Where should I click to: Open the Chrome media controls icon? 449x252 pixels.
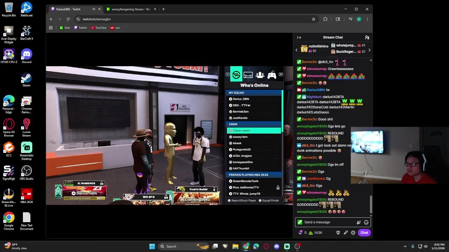(x=350, y=19)
